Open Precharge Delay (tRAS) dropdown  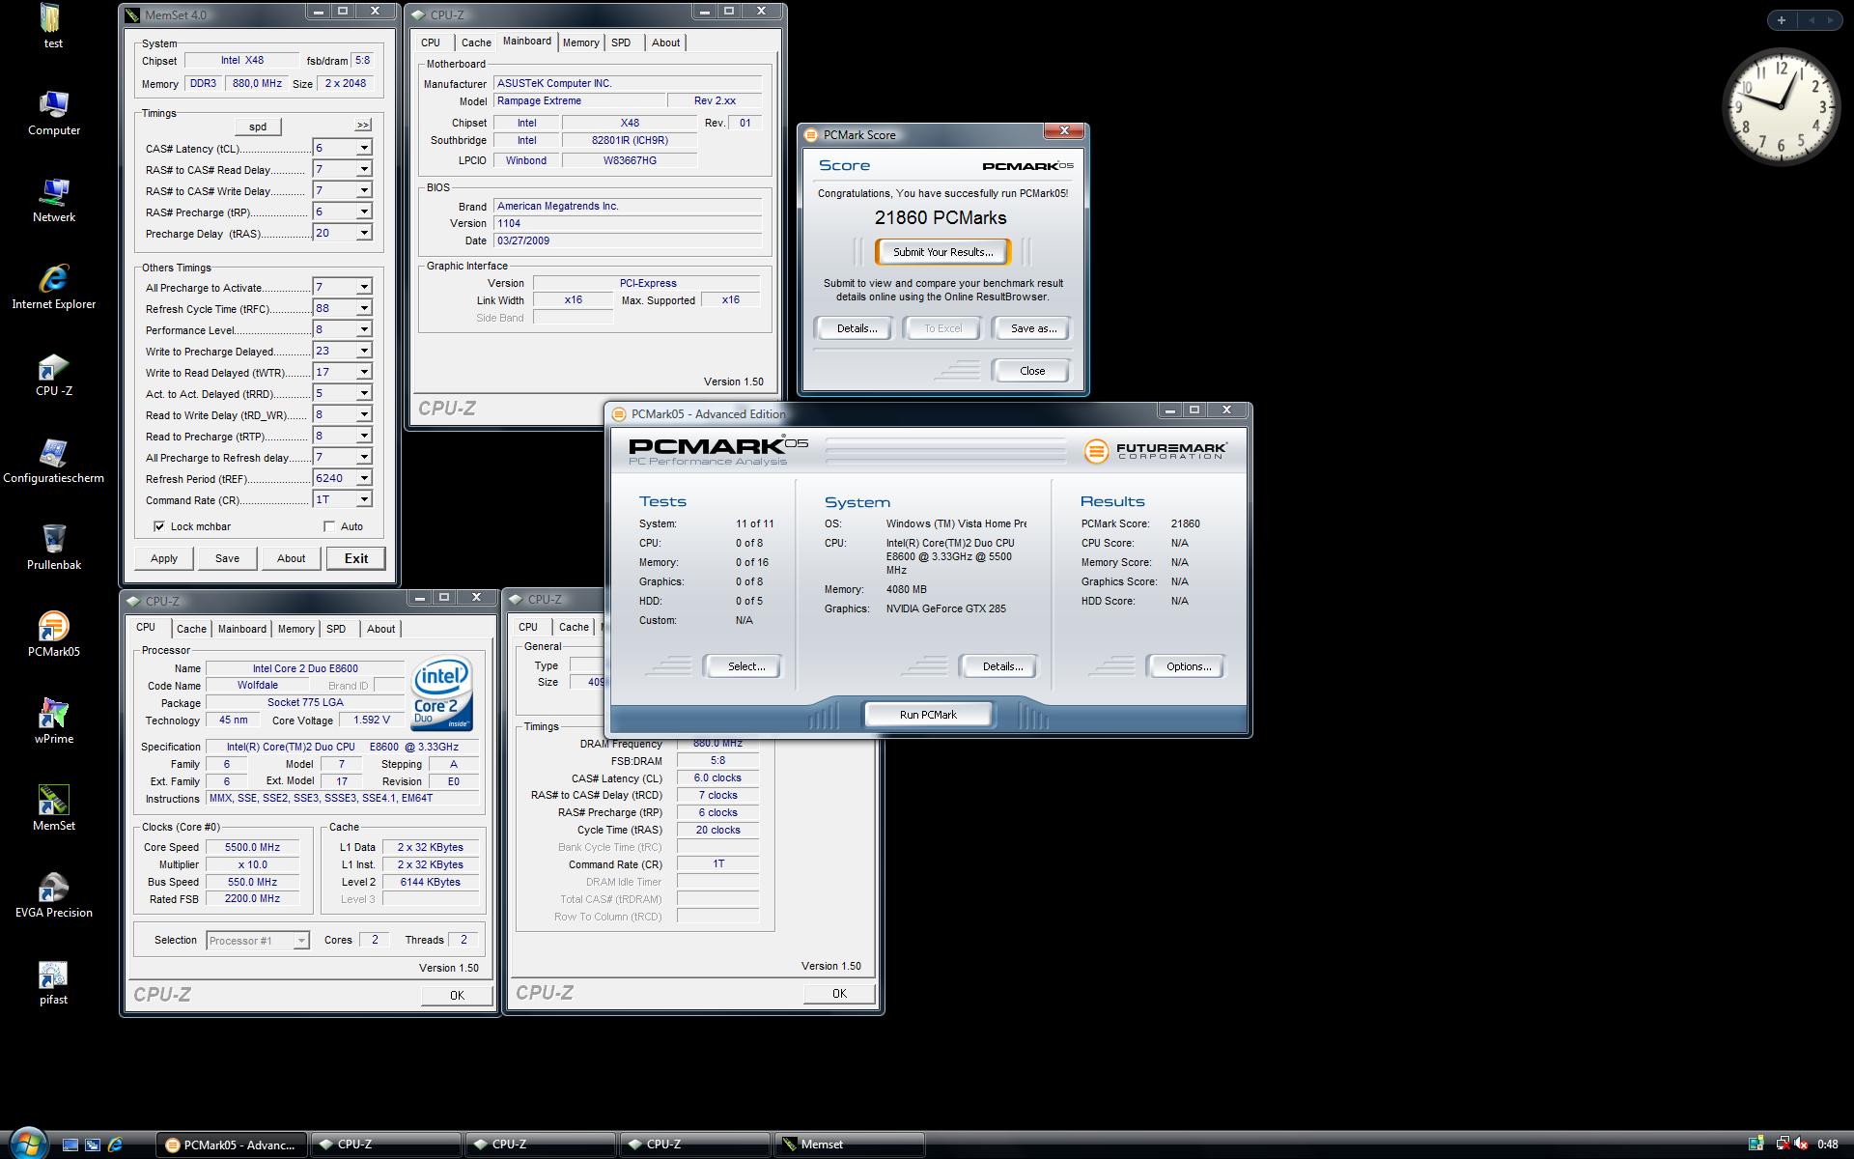coord(364,233)
